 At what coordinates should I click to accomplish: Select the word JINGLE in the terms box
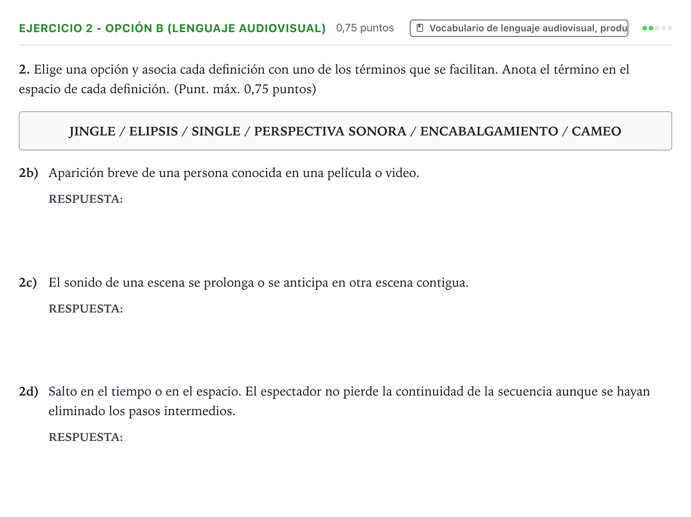coord(92,131)
